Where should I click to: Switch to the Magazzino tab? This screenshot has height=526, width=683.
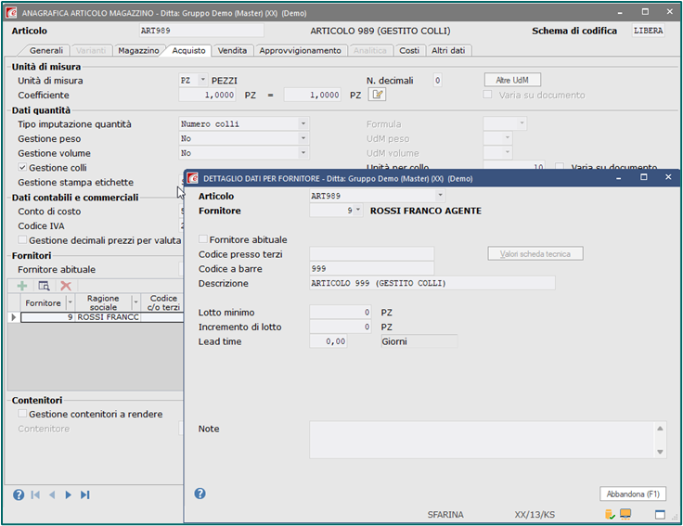click(138, 50)
